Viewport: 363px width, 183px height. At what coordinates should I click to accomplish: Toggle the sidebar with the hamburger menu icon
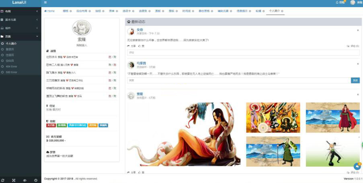pos(45,2)
